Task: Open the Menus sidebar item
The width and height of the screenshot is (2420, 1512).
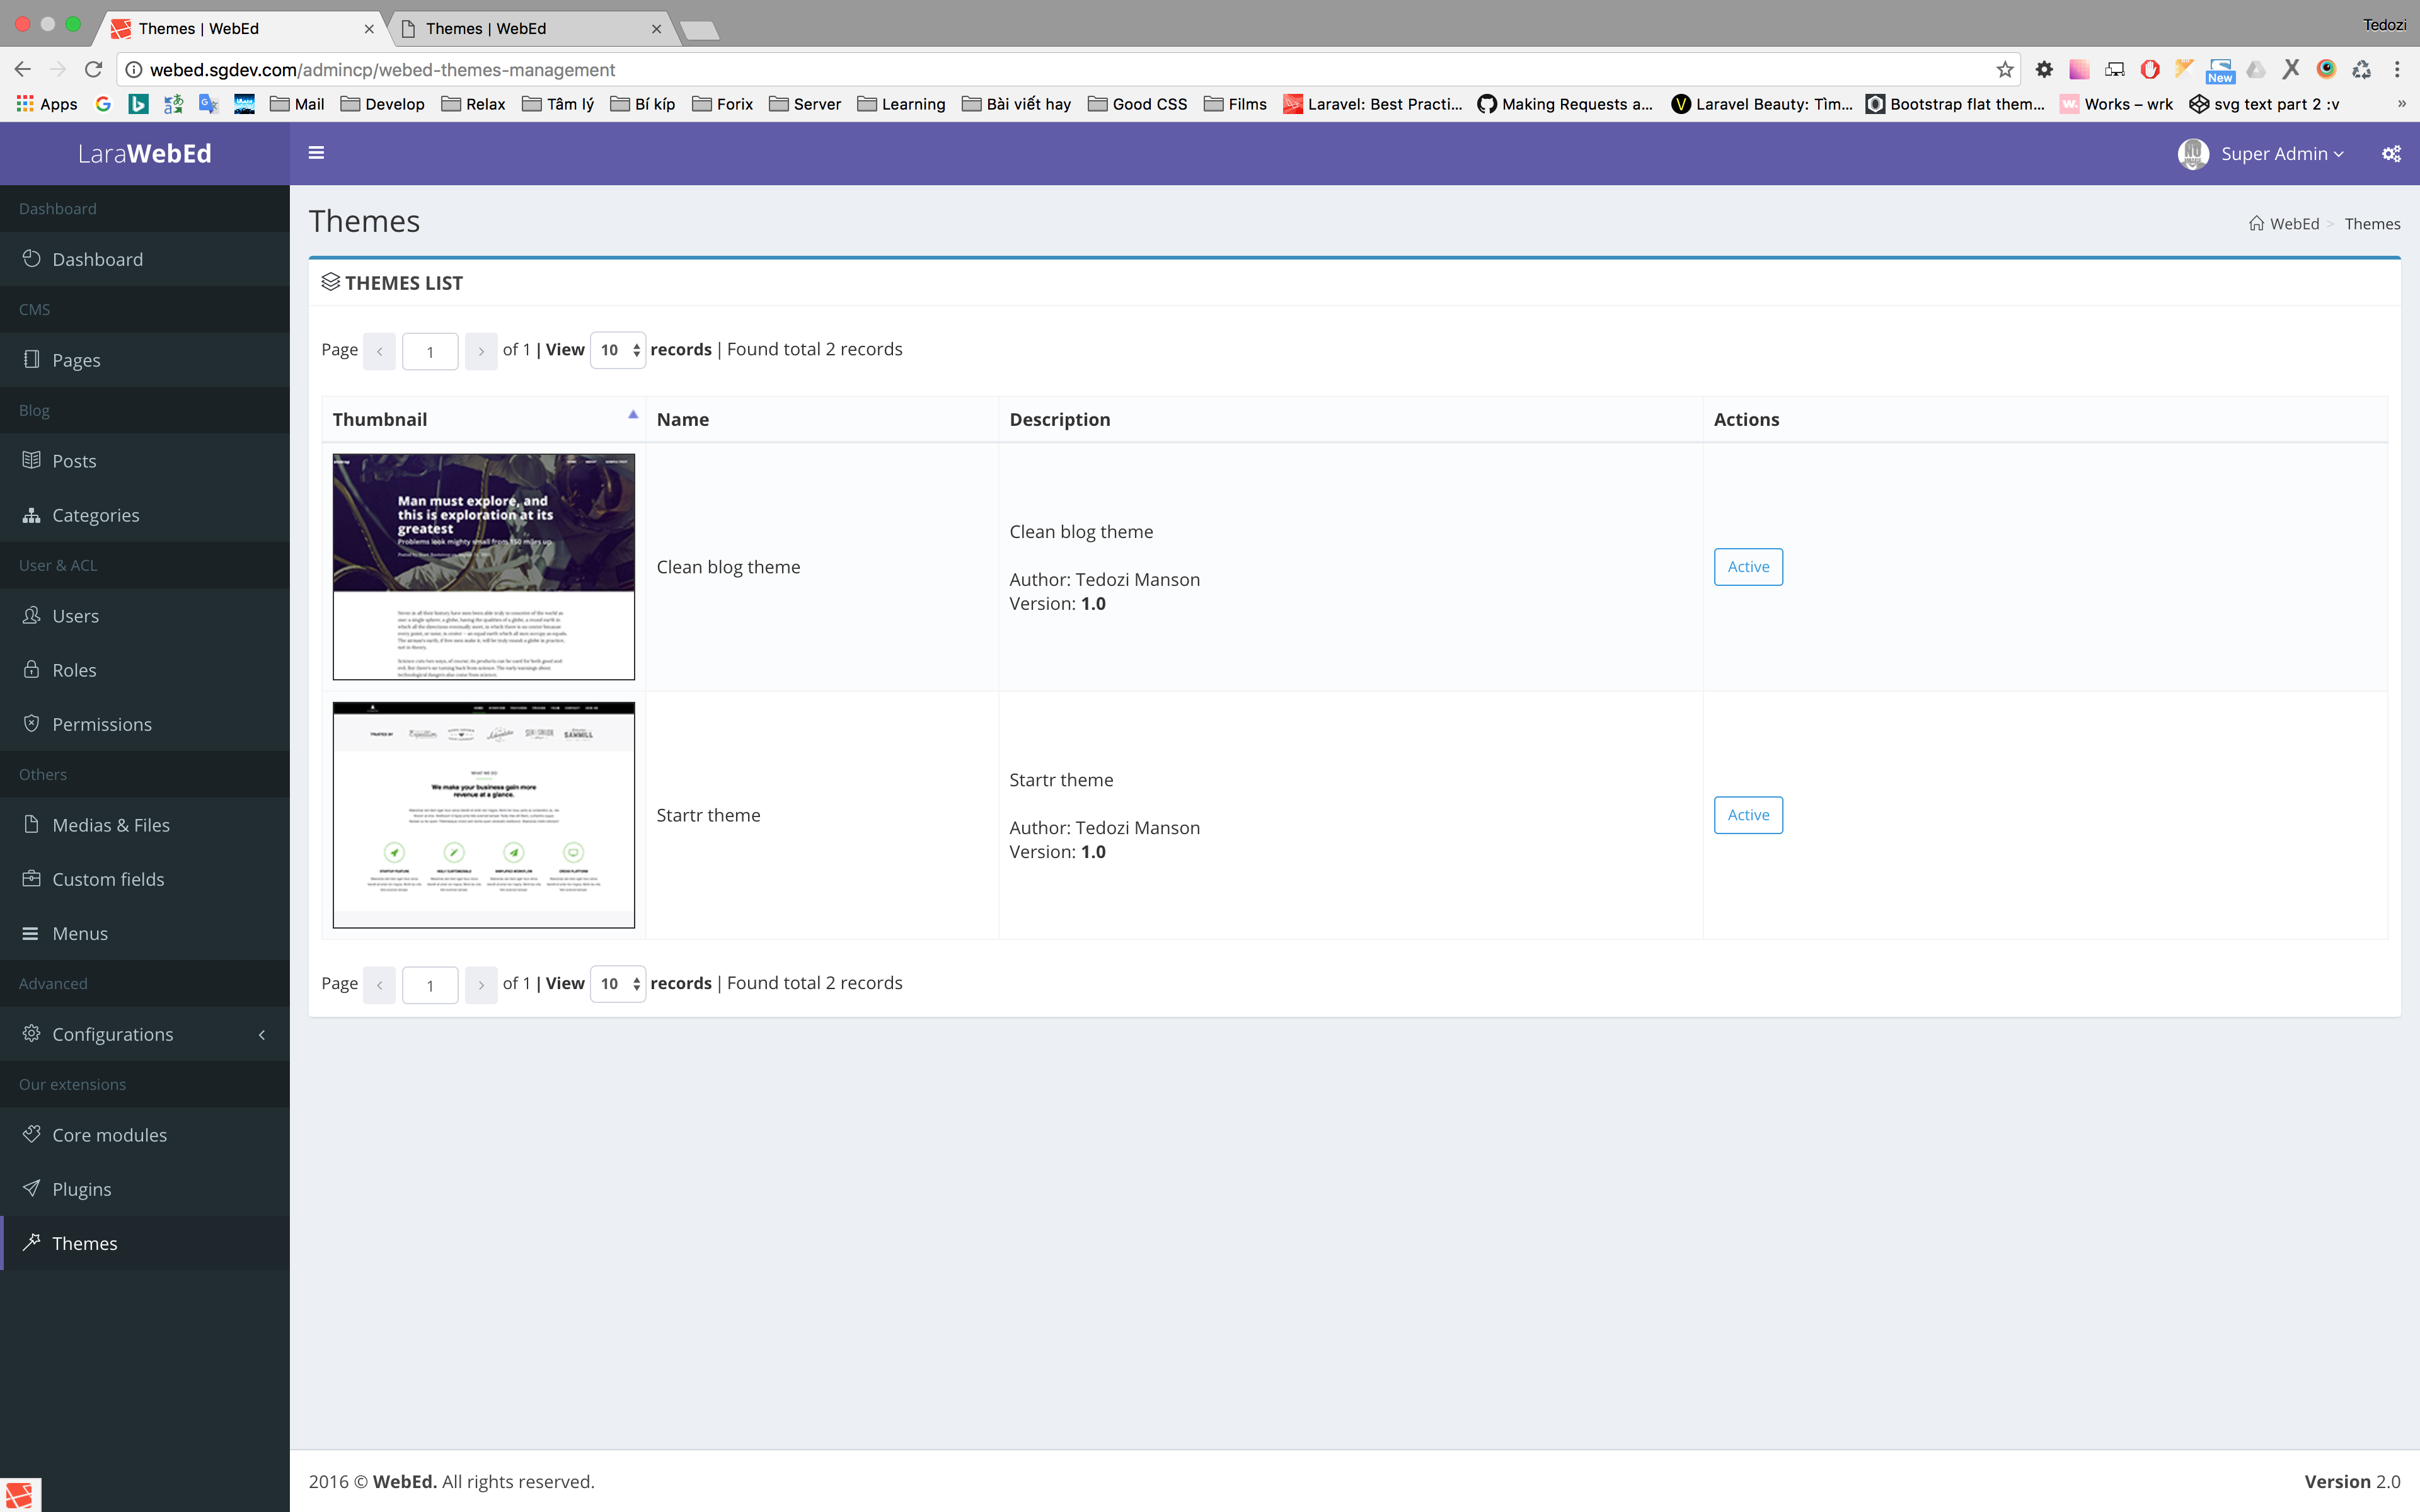Action: point(79,933)
